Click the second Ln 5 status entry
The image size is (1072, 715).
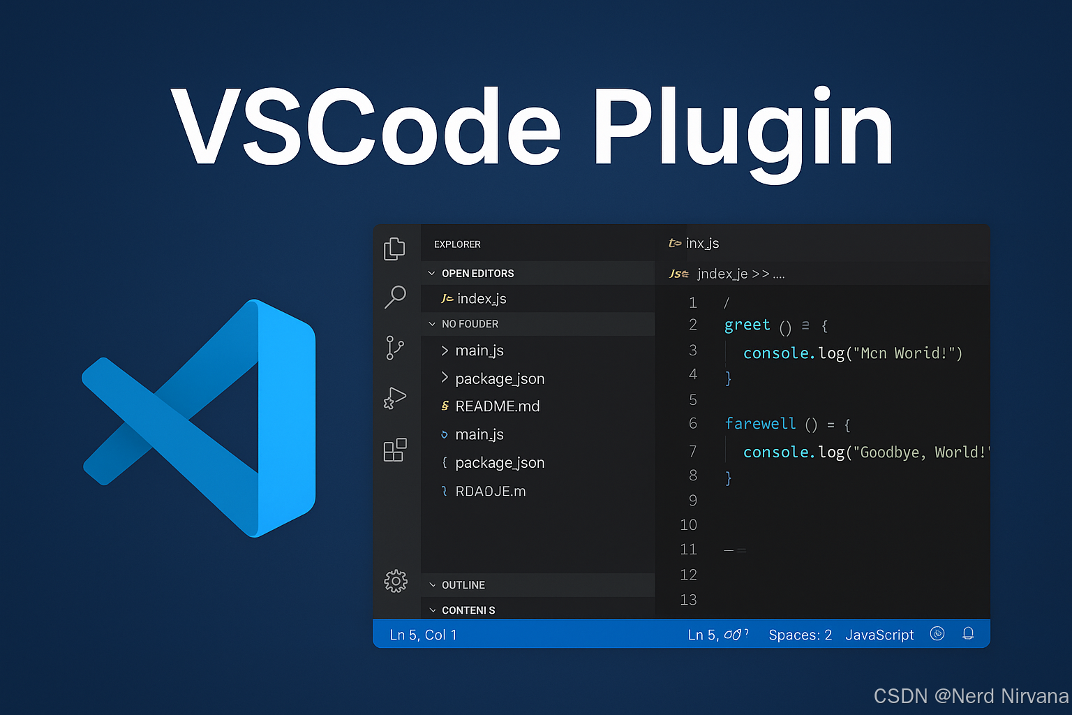[x=718, y=635]
